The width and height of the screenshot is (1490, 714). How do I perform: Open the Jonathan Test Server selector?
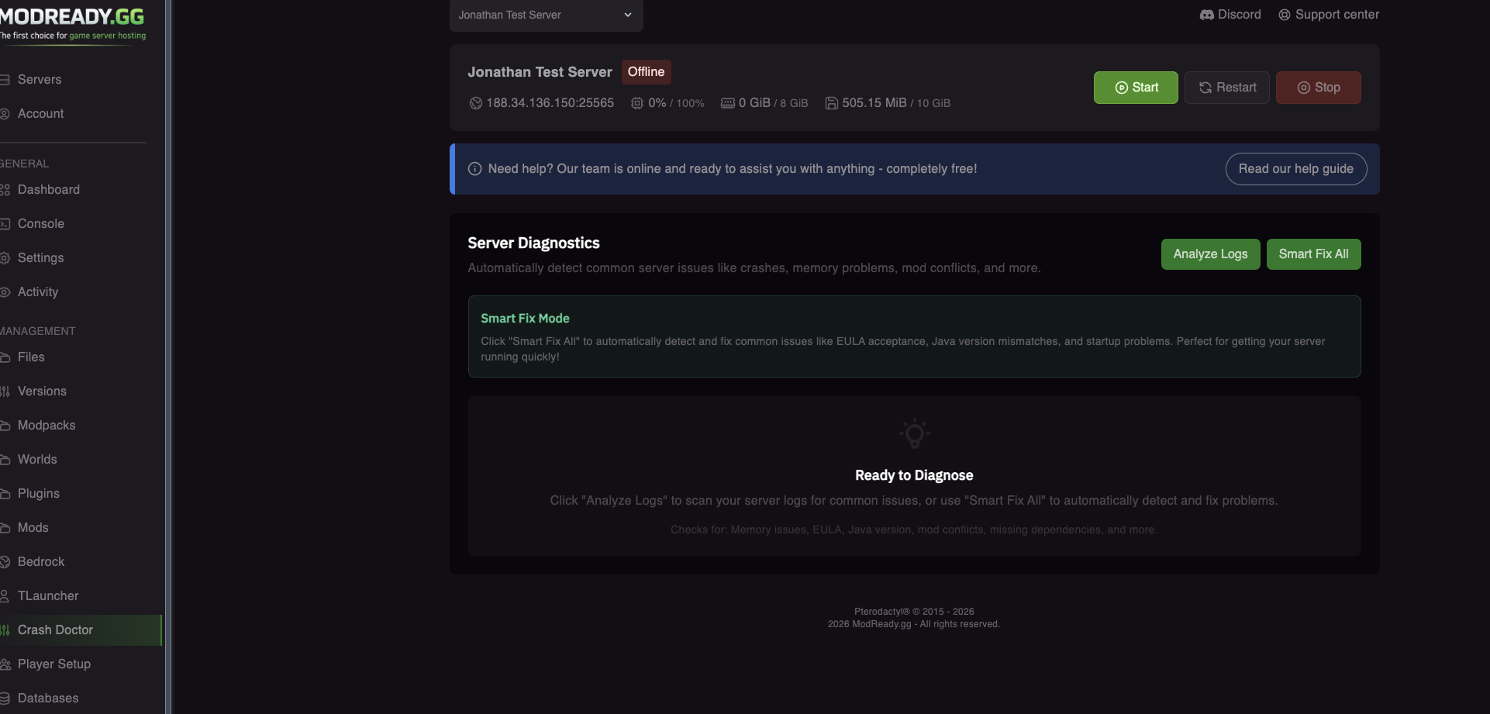[545, 15]
